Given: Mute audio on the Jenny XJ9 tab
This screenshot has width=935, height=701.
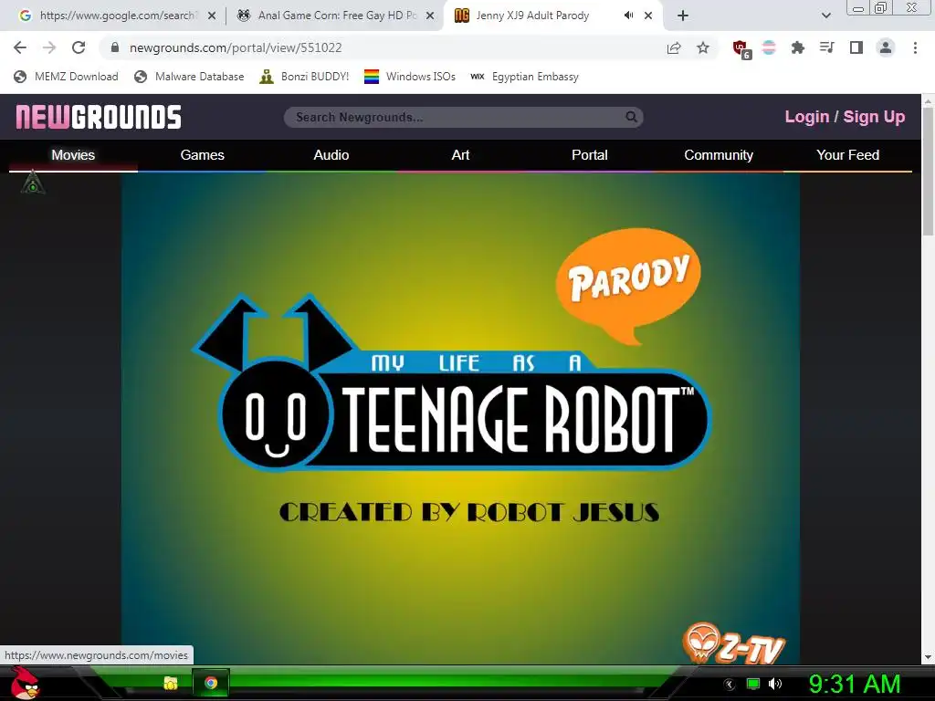Looking at the screenshot, I should click(x=628, y=16).
